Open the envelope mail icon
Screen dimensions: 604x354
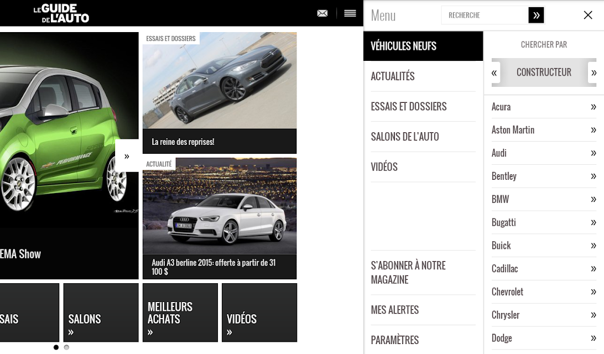click(322, 13)
